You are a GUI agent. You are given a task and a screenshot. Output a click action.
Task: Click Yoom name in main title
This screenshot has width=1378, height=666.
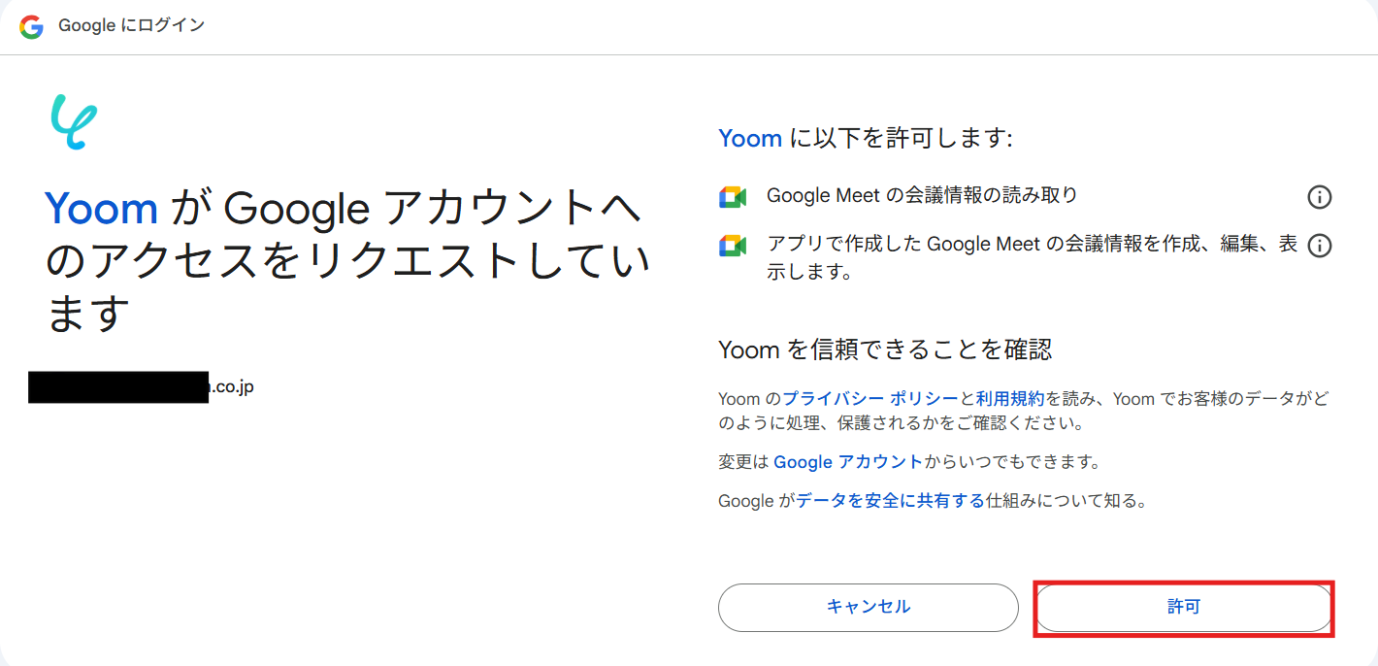coord(101,208)
